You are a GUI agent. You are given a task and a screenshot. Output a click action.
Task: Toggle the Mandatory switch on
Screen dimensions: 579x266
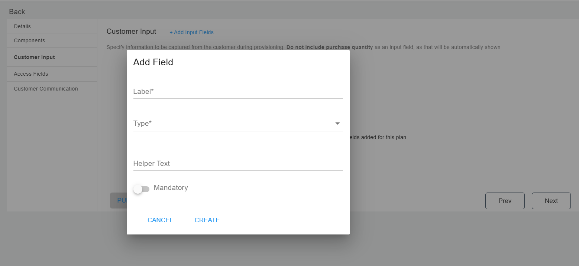(x=141, y=189)
